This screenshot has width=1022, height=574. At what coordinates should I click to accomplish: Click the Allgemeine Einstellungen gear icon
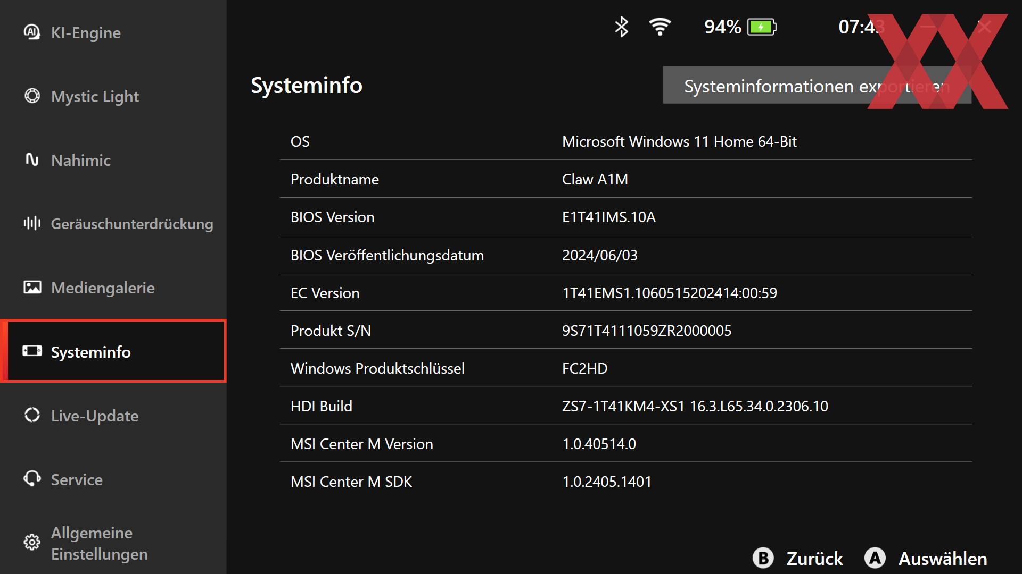coord(32,543)
